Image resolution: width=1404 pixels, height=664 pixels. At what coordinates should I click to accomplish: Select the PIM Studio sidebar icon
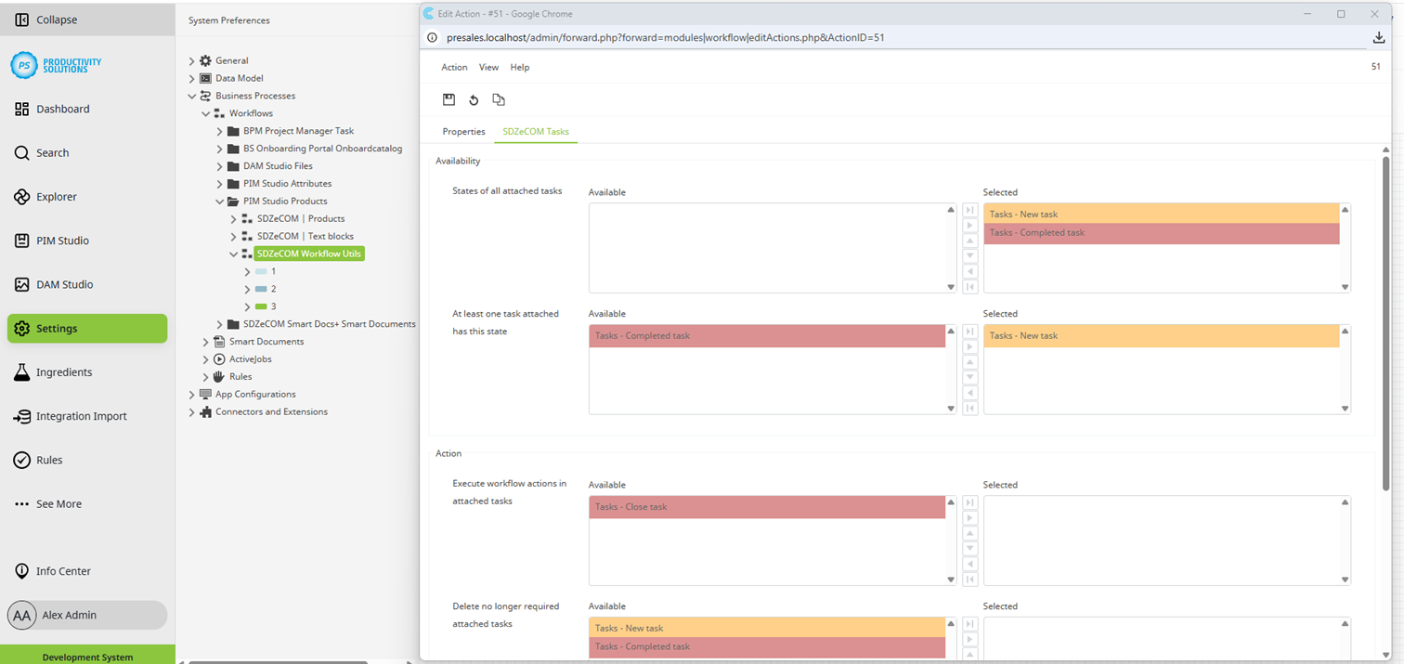pyautogui.click(x=20, y=241)
